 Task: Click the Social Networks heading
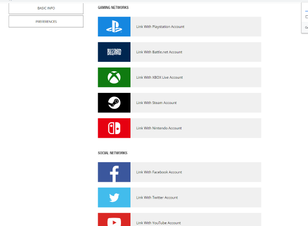(x=113, y=153)
